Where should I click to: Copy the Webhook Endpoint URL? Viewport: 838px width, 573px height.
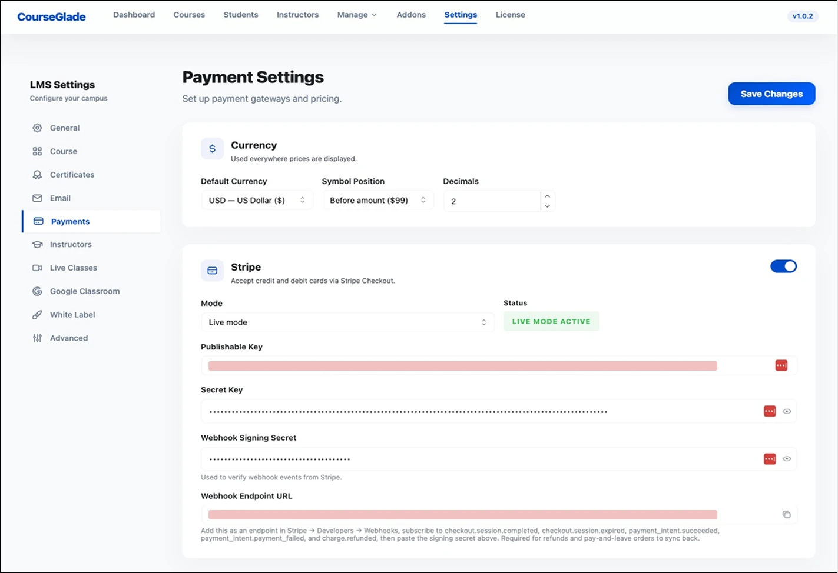[786, 514]
